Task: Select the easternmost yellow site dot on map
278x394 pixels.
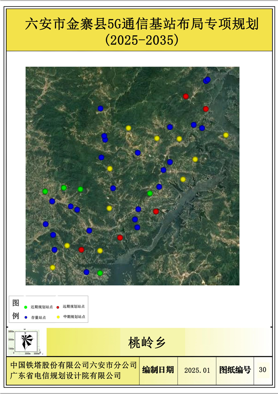Action: [x=226, y=135]
